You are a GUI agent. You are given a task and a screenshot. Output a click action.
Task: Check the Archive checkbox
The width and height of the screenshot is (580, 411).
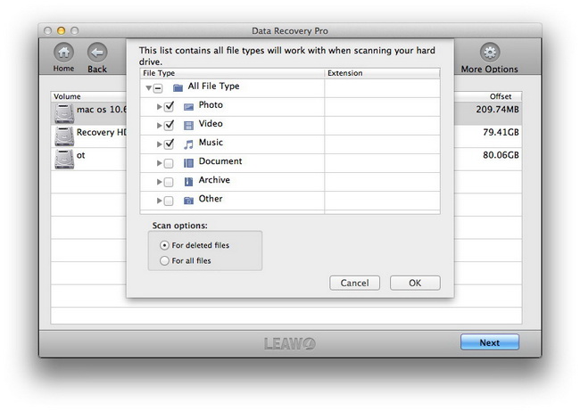pos(169,182)
